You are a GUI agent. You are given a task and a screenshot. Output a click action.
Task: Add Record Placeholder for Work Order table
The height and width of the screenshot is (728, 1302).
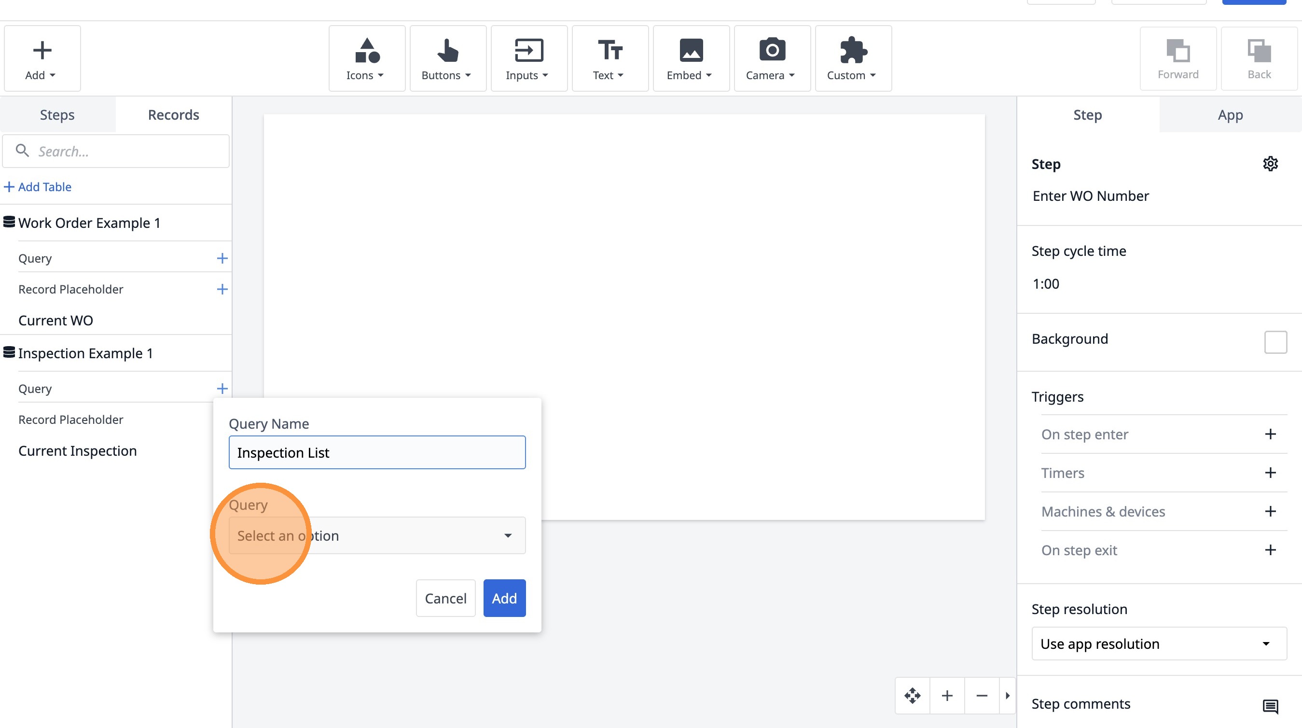click(222, 289)
